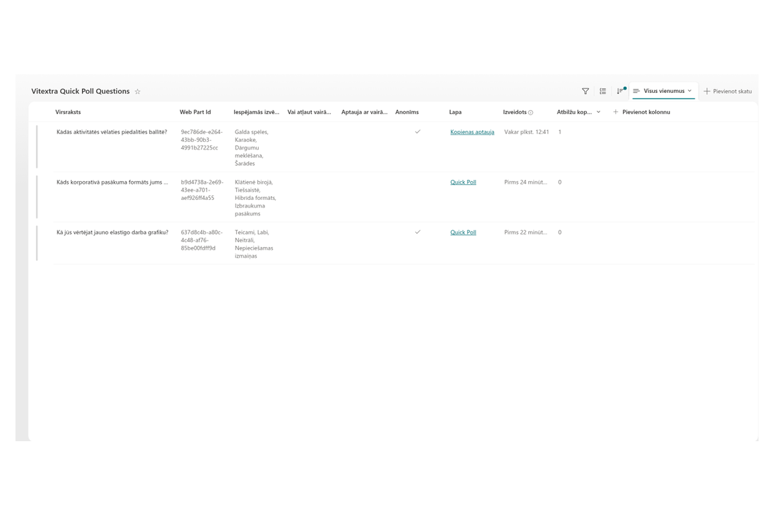Select item 'Kā jūs vērtējat jauno elastīgo darba grafiku?'
774x516 pixels.
point(112,232)
